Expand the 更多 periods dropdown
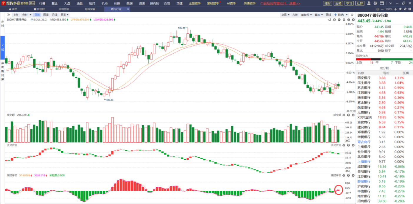Screen dimensions: 413x204 [64, 15]
